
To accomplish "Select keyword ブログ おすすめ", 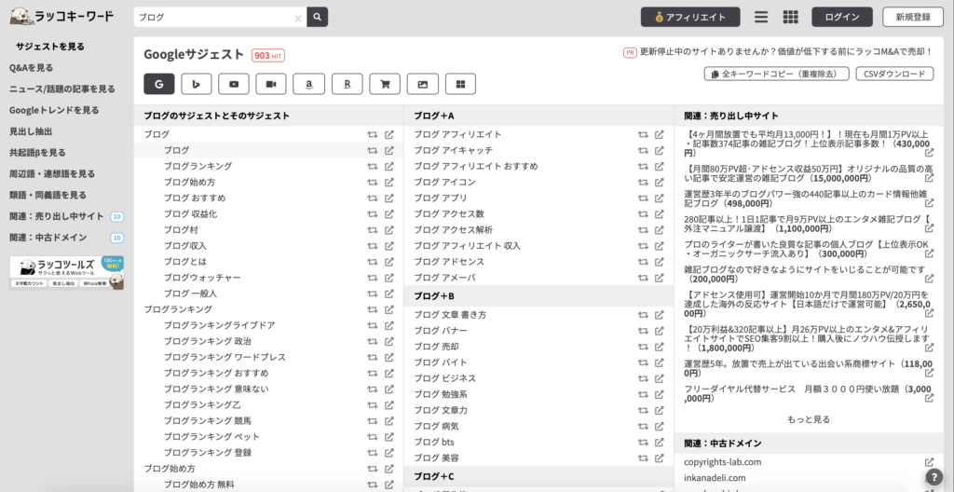I will [x=195, y=198].
